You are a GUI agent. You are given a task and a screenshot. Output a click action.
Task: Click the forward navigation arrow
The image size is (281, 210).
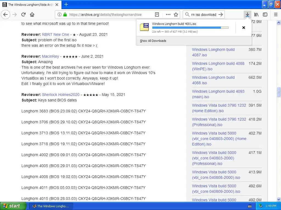coord(15,14)
